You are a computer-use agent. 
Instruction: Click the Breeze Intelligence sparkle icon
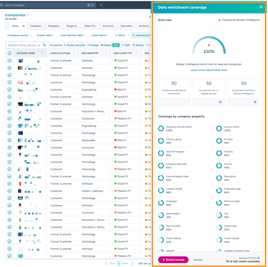(219, 20)
